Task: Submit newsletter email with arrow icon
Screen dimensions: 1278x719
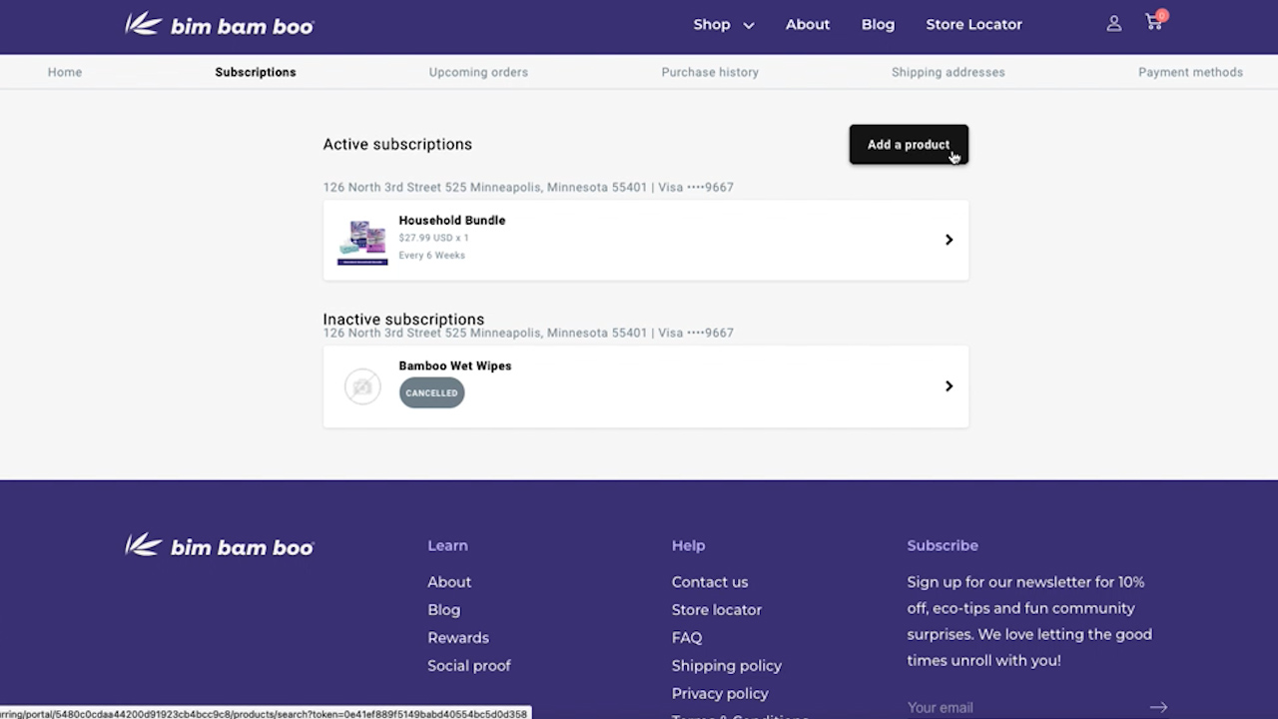Action: pyautogui.click(x=1158, y=707)
